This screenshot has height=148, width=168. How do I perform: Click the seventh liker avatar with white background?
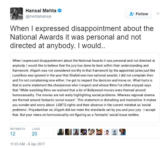pos(107,132)
